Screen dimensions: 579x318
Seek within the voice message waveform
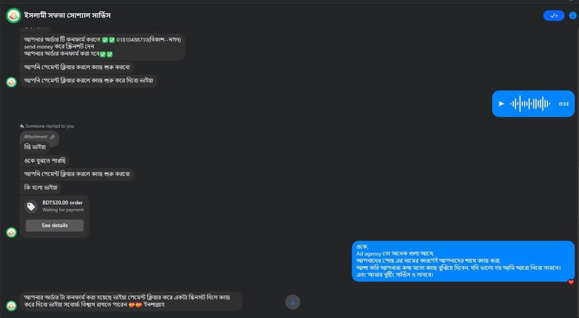click(x=530, y=104)
